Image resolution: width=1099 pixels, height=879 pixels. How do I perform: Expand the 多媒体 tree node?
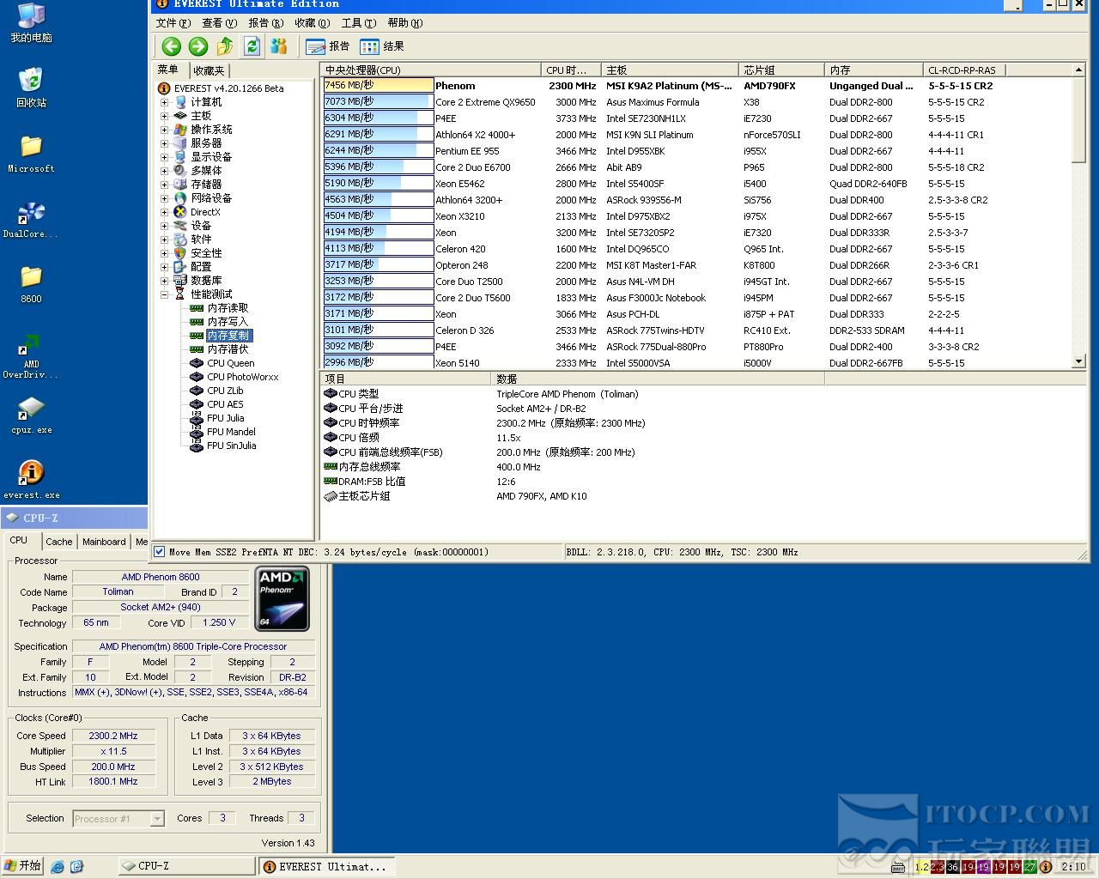164,171
